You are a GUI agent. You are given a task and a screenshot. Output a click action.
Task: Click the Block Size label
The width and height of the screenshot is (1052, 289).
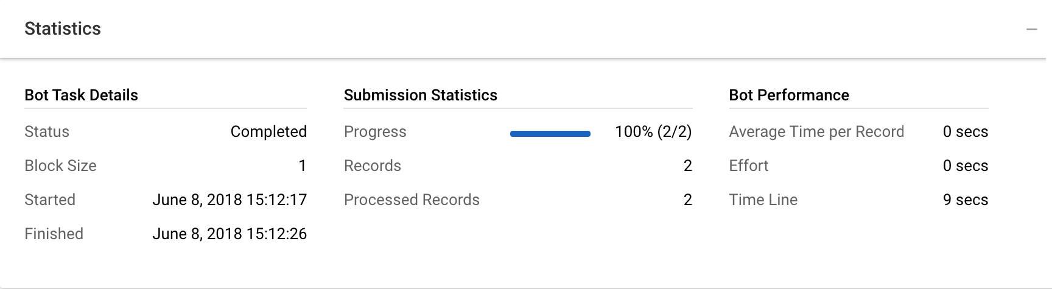[60, 165]
